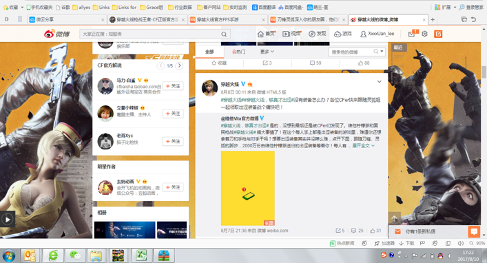Open Excel from Windows taskbar
The height and width of the screenshot is (263, 487).
click(141, 256)
